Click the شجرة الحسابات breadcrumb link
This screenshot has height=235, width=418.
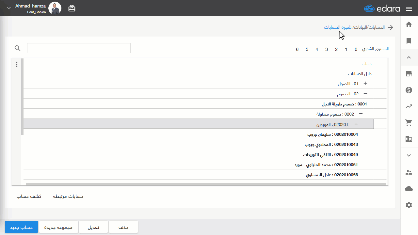click(x=338, y=27)
